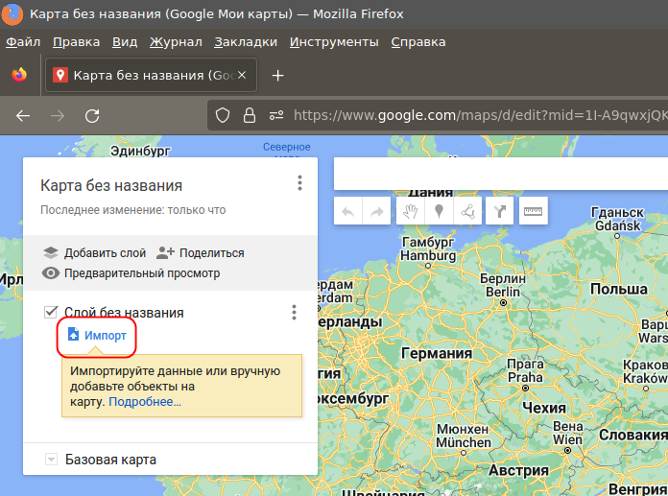668x496 pixels.
Task: Select the Add directions tool
Action: point(499,211)
